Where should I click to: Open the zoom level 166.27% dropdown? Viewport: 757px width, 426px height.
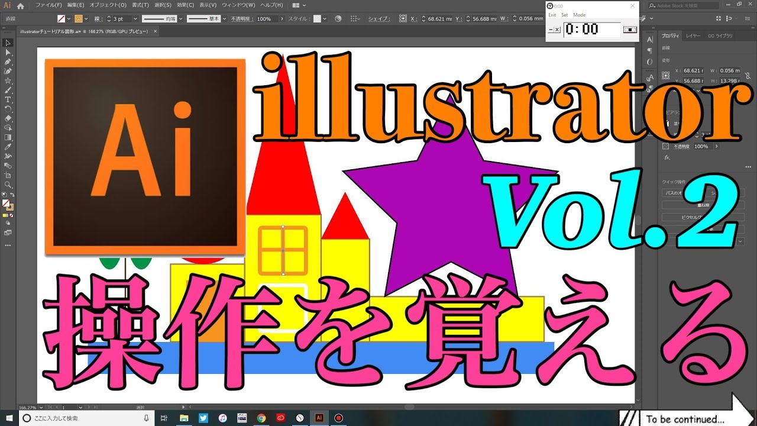pyautogui.click(x=40, y=408)
